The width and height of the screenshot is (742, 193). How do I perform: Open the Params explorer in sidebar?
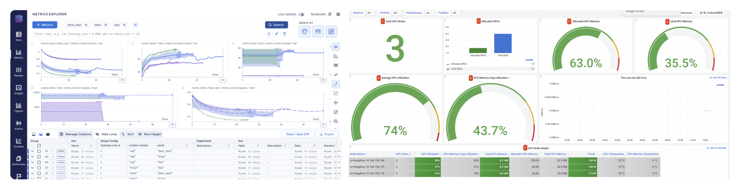(x=19, y=71)
